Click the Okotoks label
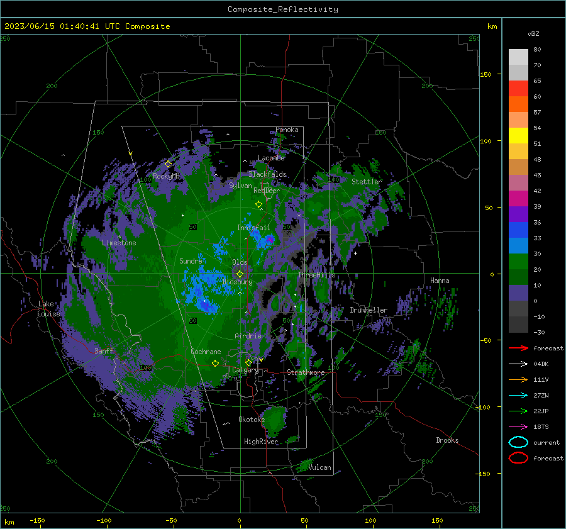The width and height of the screenshot is (566, 529). 252,419
